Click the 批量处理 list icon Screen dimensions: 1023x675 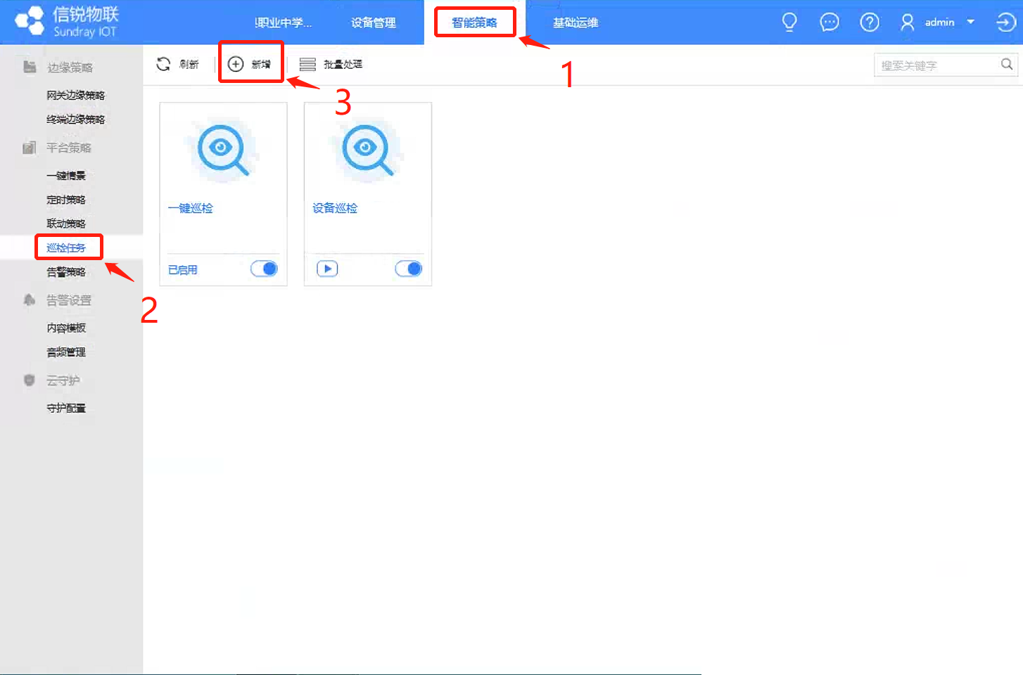[x=307, y=64]
